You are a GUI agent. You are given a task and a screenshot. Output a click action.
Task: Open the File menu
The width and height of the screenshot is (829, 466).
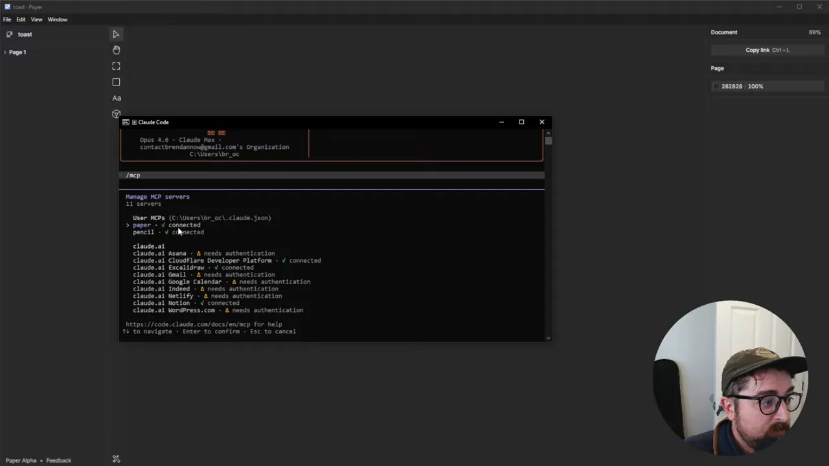(7, 19)
